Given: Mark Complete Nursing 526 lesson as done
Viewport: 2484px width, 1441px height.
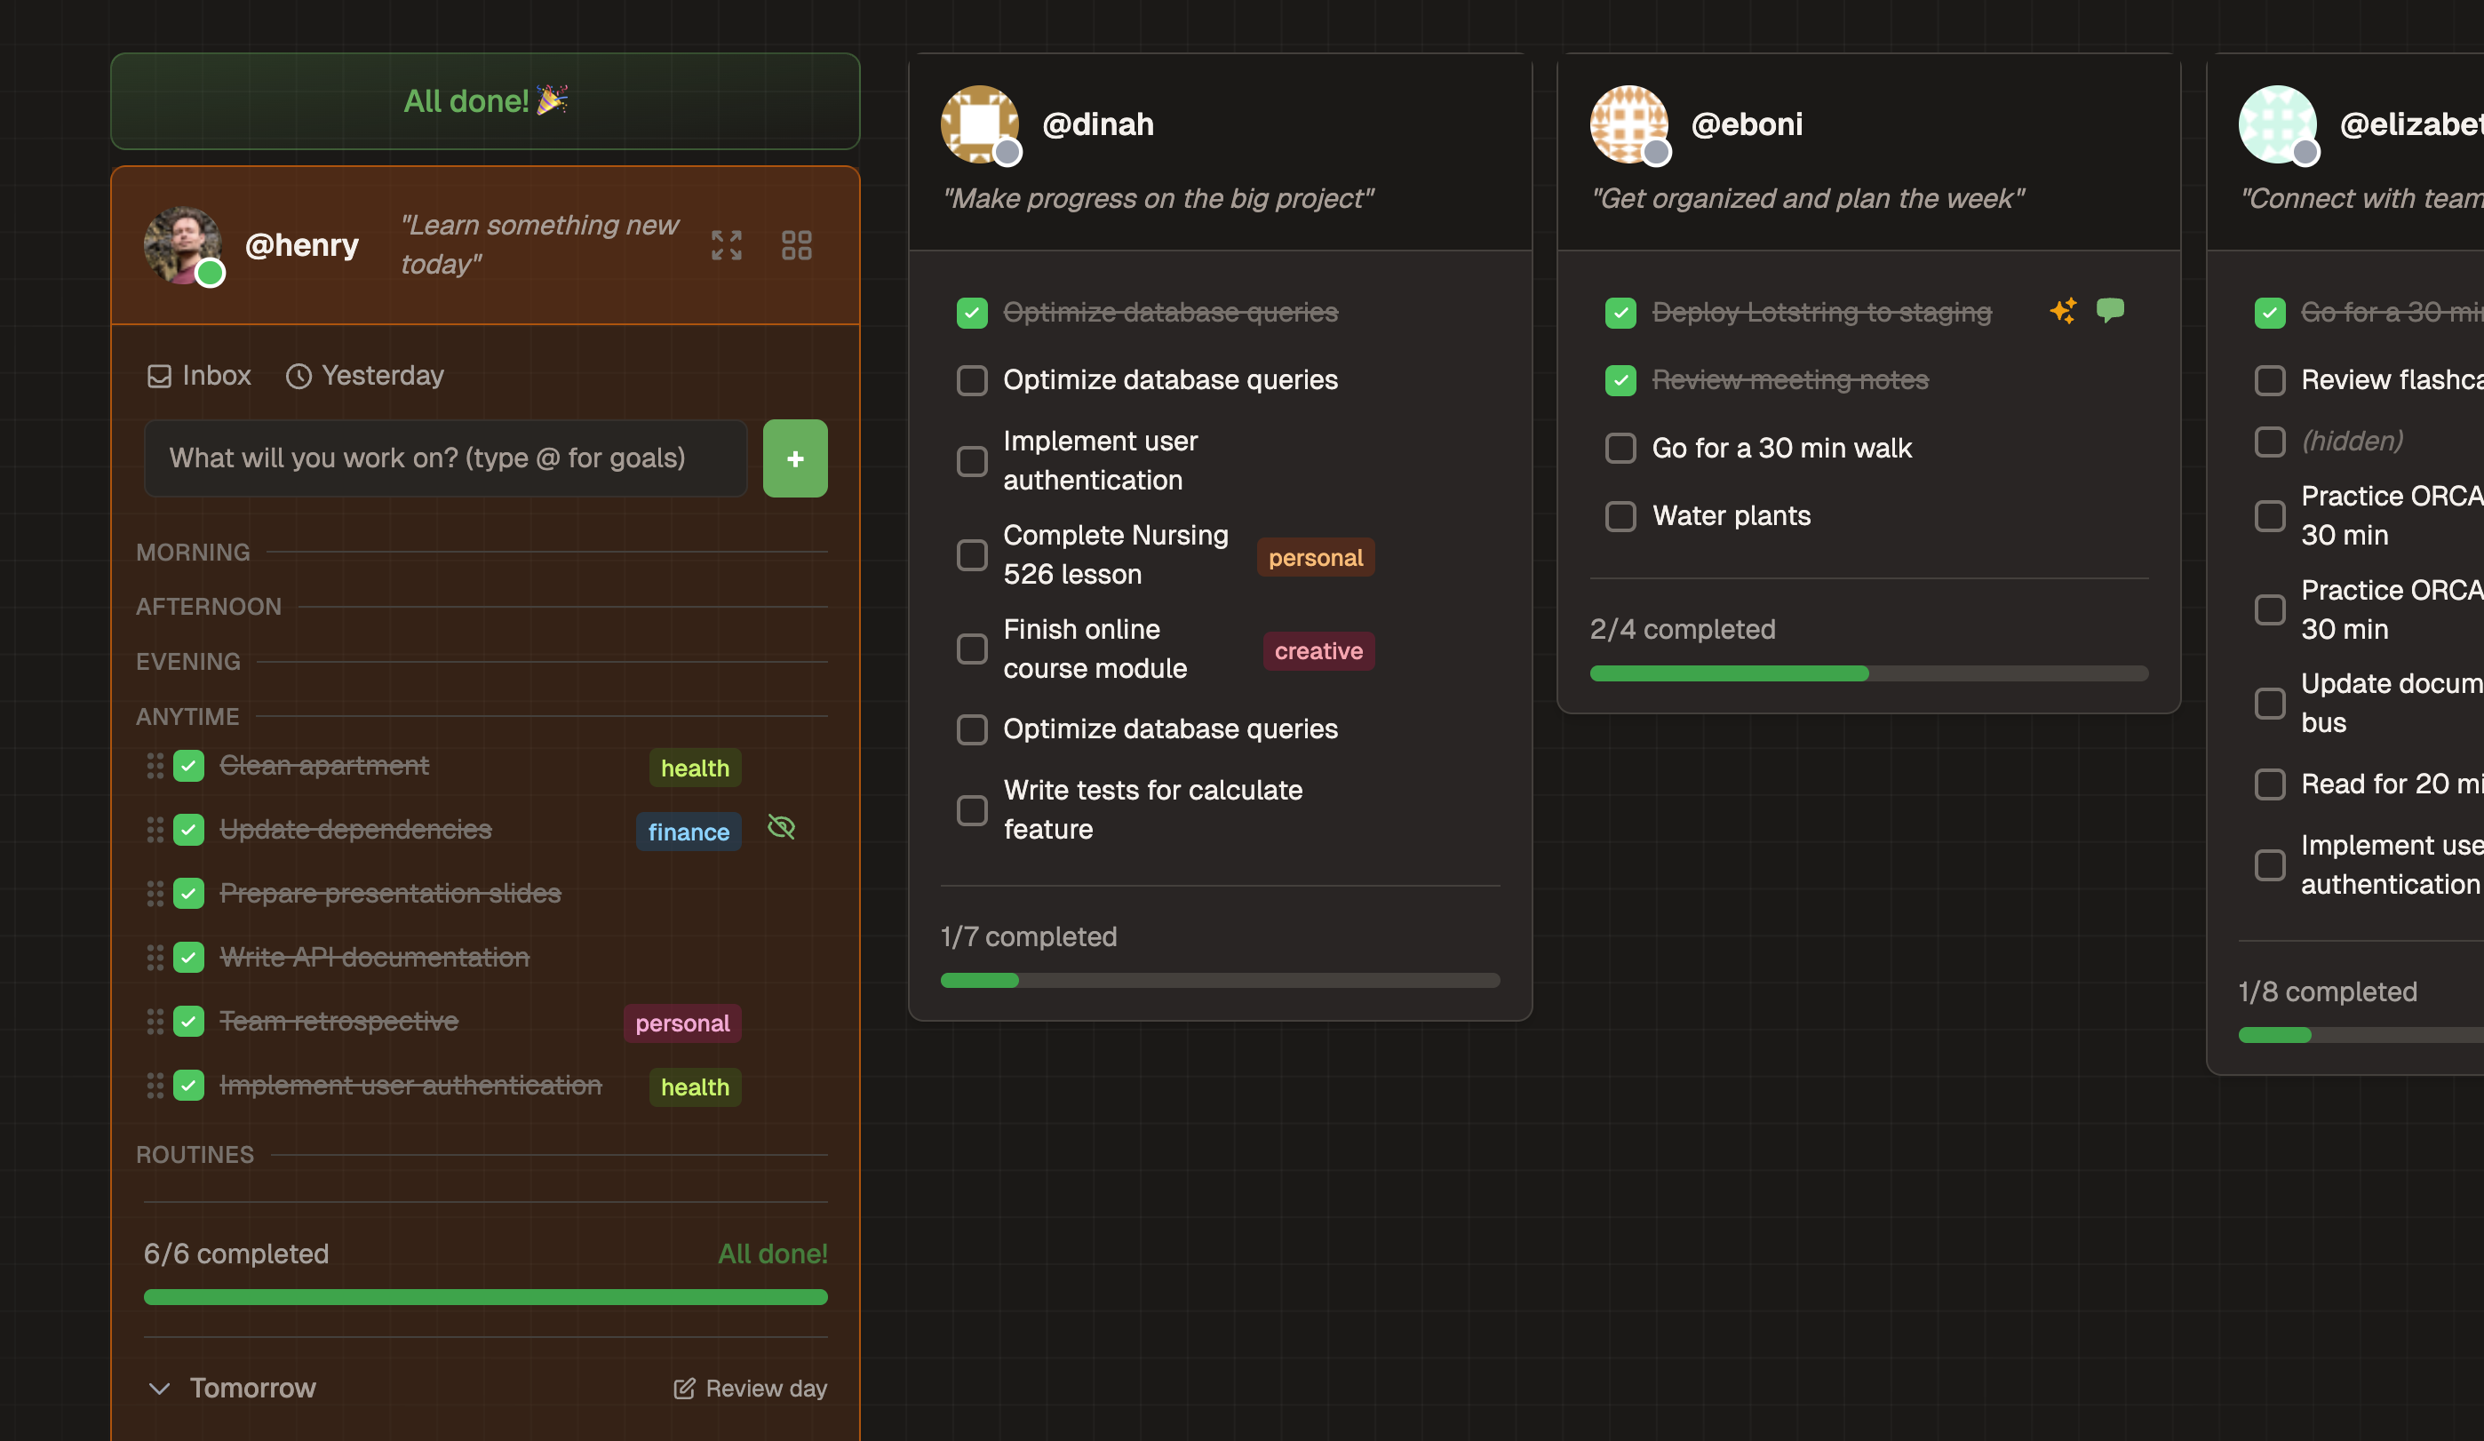Looking at the screenshot, I should pyautogui.click(x=972, y=555).
